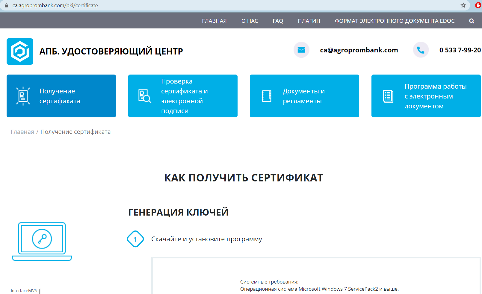The height and width of the screenshot is (294, 482).
Task: Click the envelope email icon
Action: pos(301,50)
